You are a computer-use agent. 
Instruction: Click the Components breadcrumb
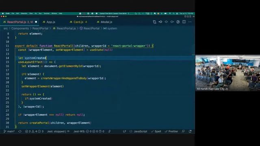tap(20, 28)
